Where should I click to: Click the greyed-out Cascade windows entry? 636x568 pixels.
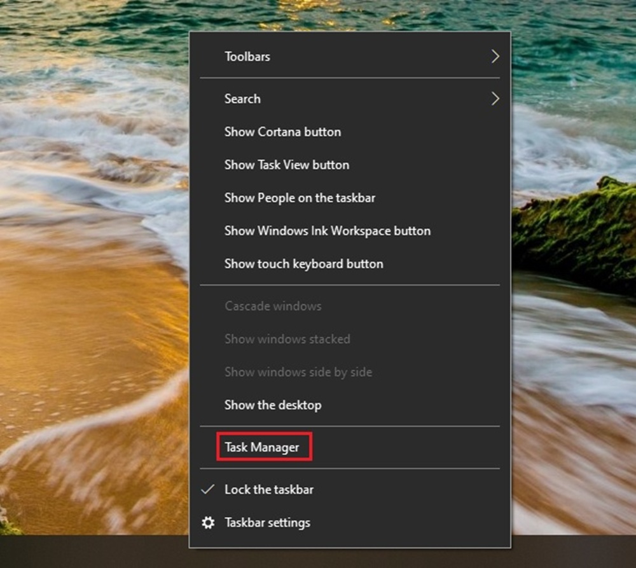click(273, 307)
